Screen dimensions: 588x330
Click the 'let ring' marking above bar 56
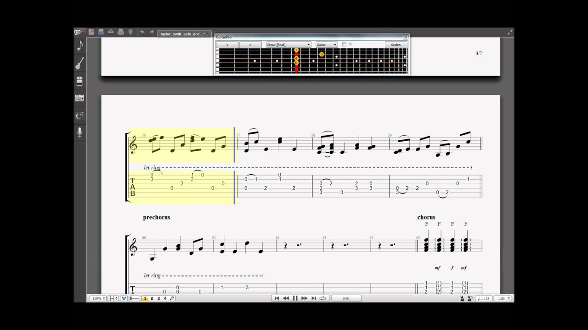(x=152, y=168)
